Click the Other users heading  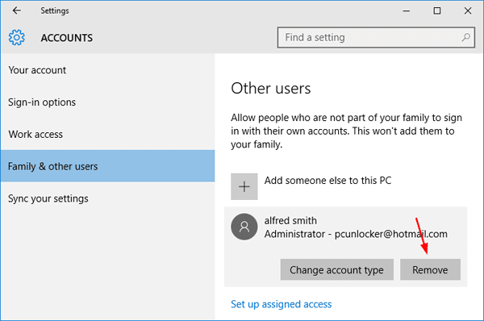pos(271,88)
